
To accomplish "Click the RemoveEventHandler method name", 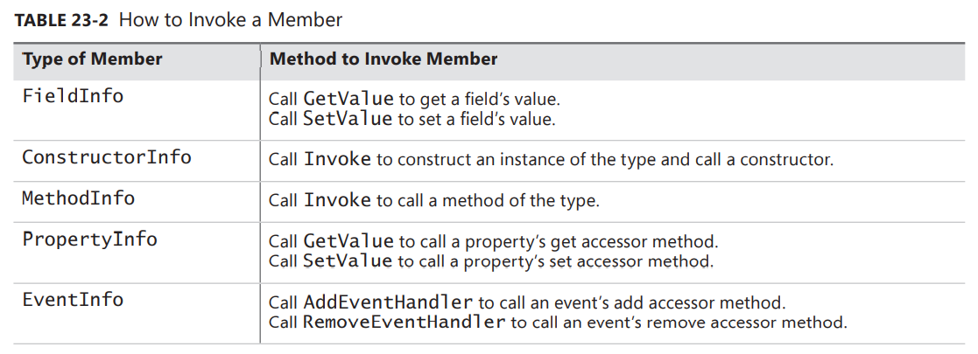I will (x=404, y=323).
